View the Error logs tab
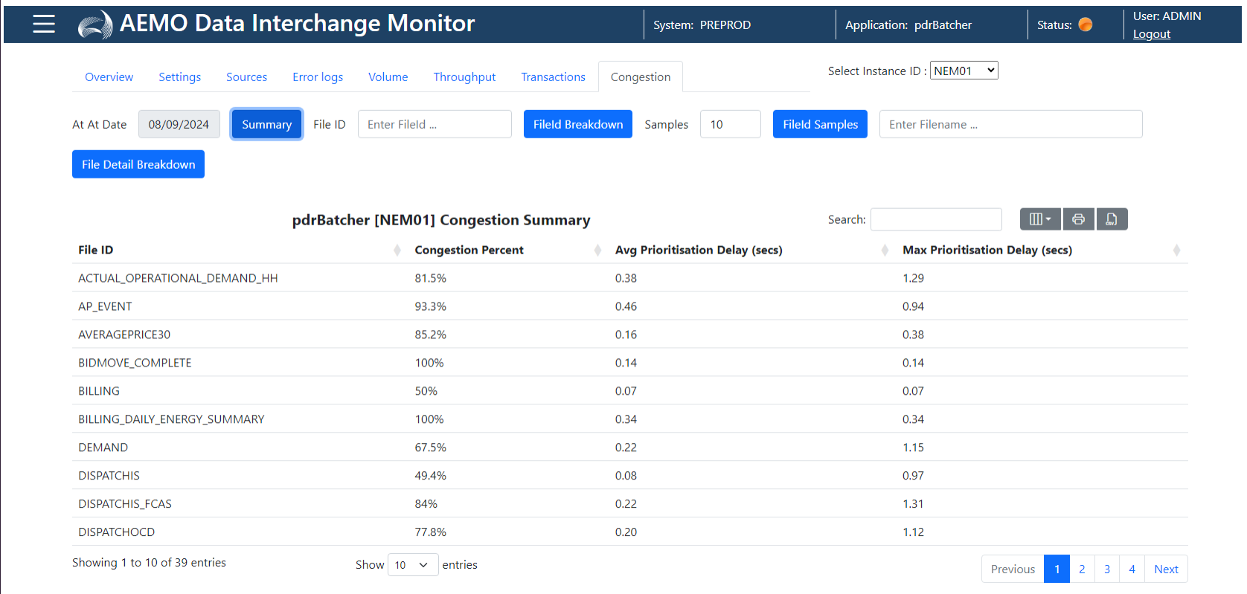Image resolution: width=1247 pixels, height=594 pixels. tap(318, 77)
